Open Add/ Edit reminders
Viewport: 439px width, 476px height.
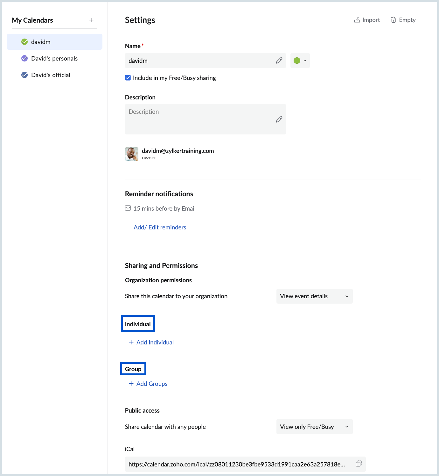pyautogui.click(x=160, y=227)
